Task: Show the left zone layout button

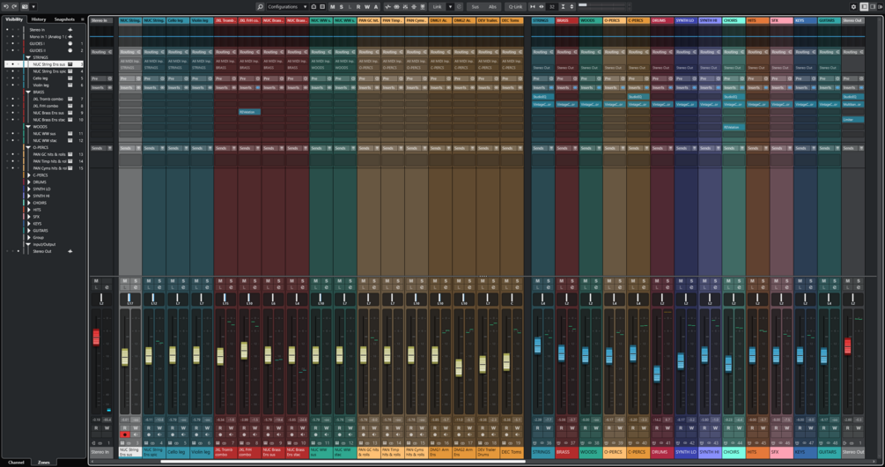Action: click(x=864, y=7)
